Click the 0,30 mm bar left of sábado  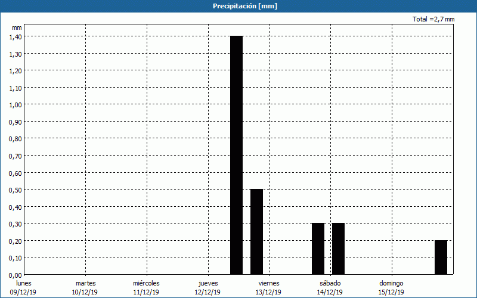pos(318,249)
